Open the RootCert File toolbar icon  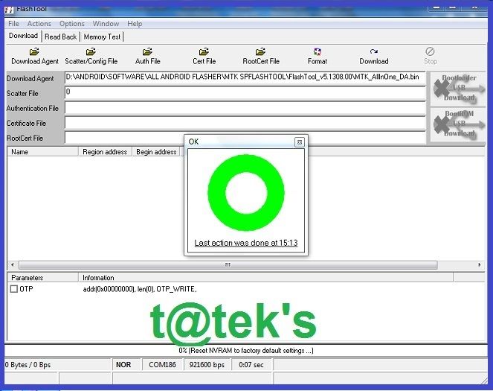pos(260,51)
